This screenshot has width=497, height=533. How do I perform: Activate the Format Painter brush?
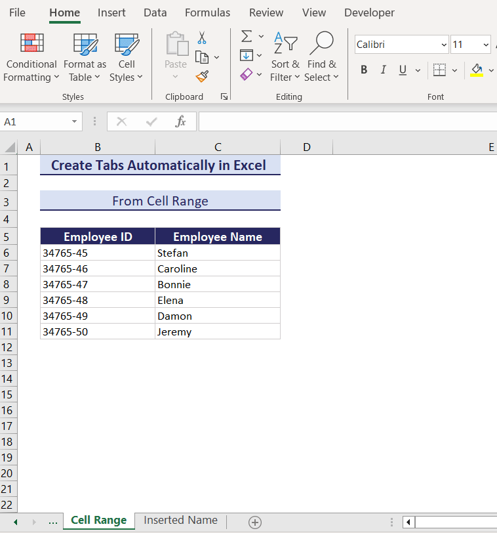point(203,76)
